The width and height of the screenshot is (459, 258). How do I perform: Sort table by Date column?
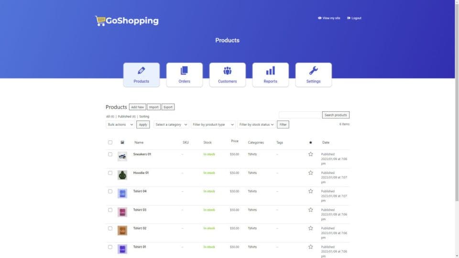coord(326,142)
